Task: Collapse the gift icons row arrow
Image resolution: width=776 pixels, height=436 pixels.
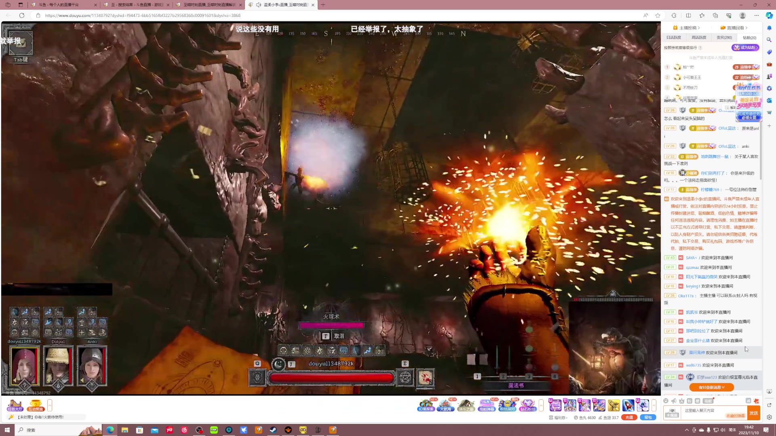Action: pyautogui.click(x=654, y=405)
